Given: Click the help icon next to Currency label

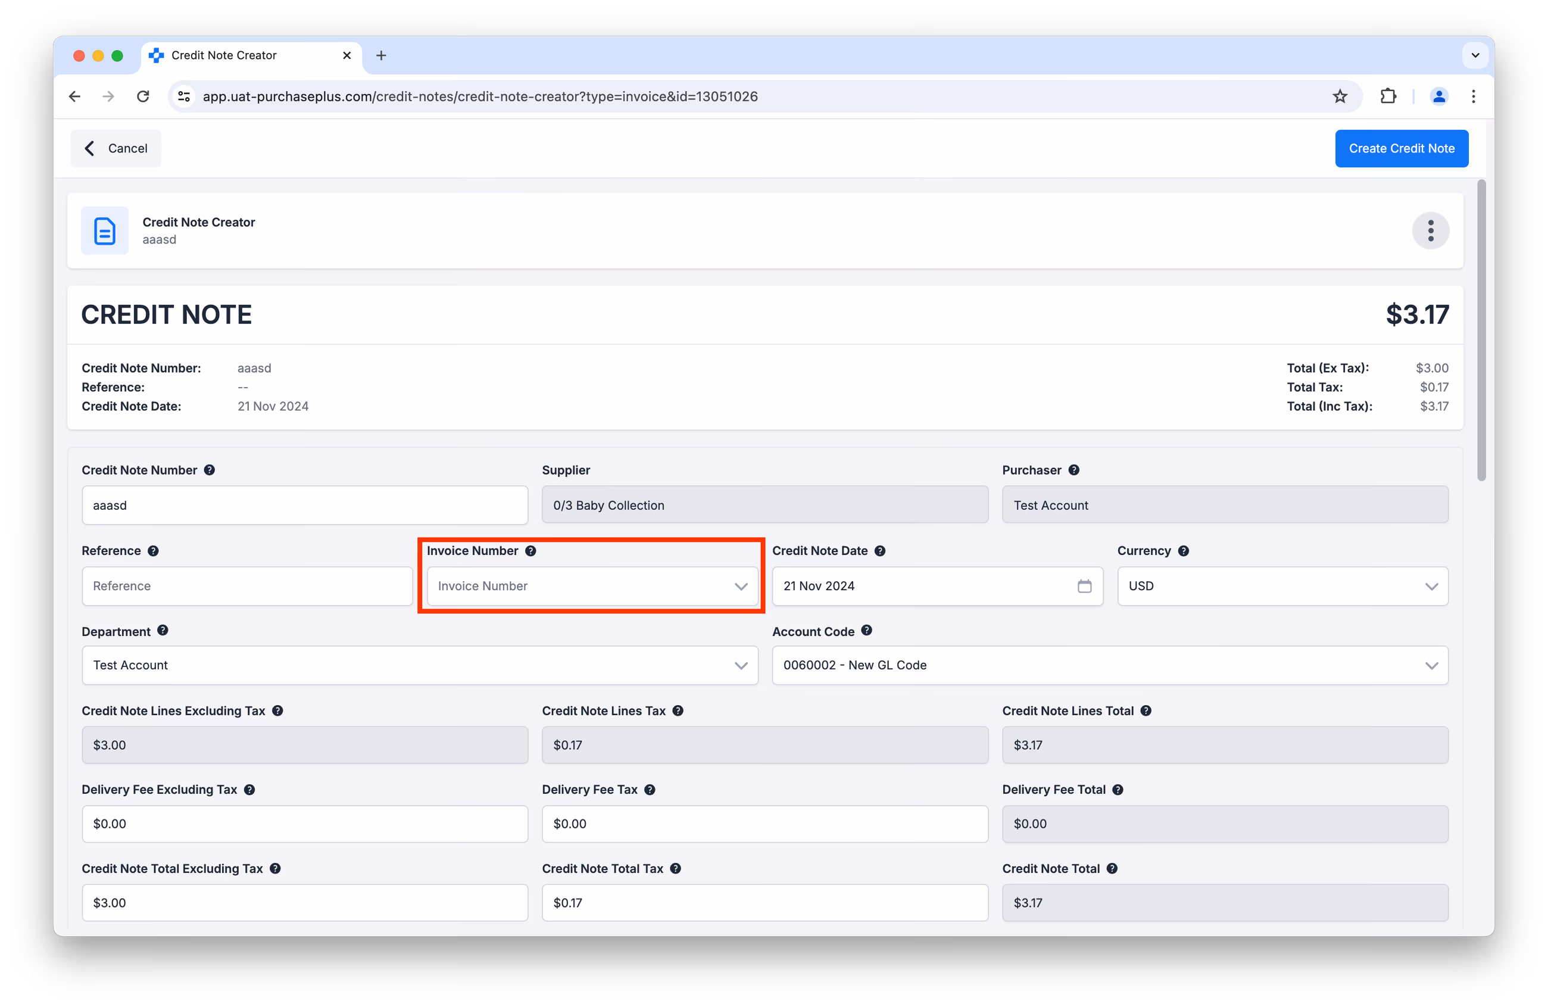Looking at the screenshot, I should [x=1184, y=551].
